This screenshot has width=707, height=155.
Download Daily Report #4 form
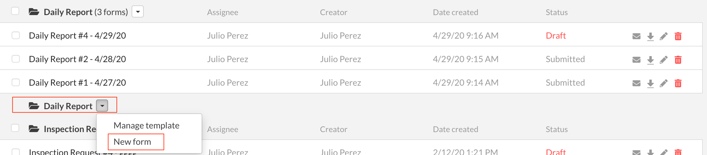pos(651,36)
